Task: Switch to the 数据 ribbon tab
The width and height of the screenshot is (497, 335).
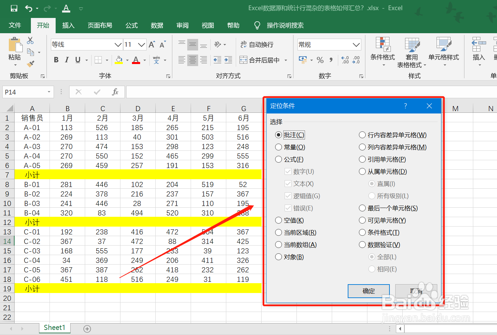Action: point(157,25)
